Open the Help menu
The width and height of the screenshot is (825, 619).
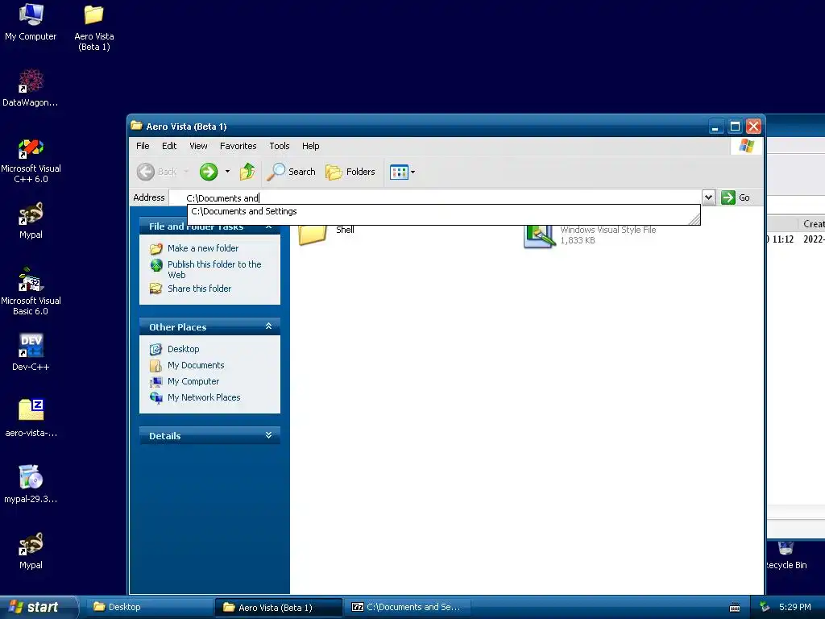(310, 146)
